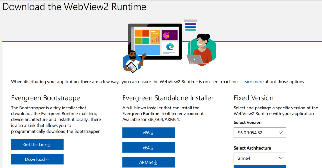Image resolution: width=322 pixels, height=168 pixels.
Task: Download the ARM64 standalone installer
Action: coord(148,162)
